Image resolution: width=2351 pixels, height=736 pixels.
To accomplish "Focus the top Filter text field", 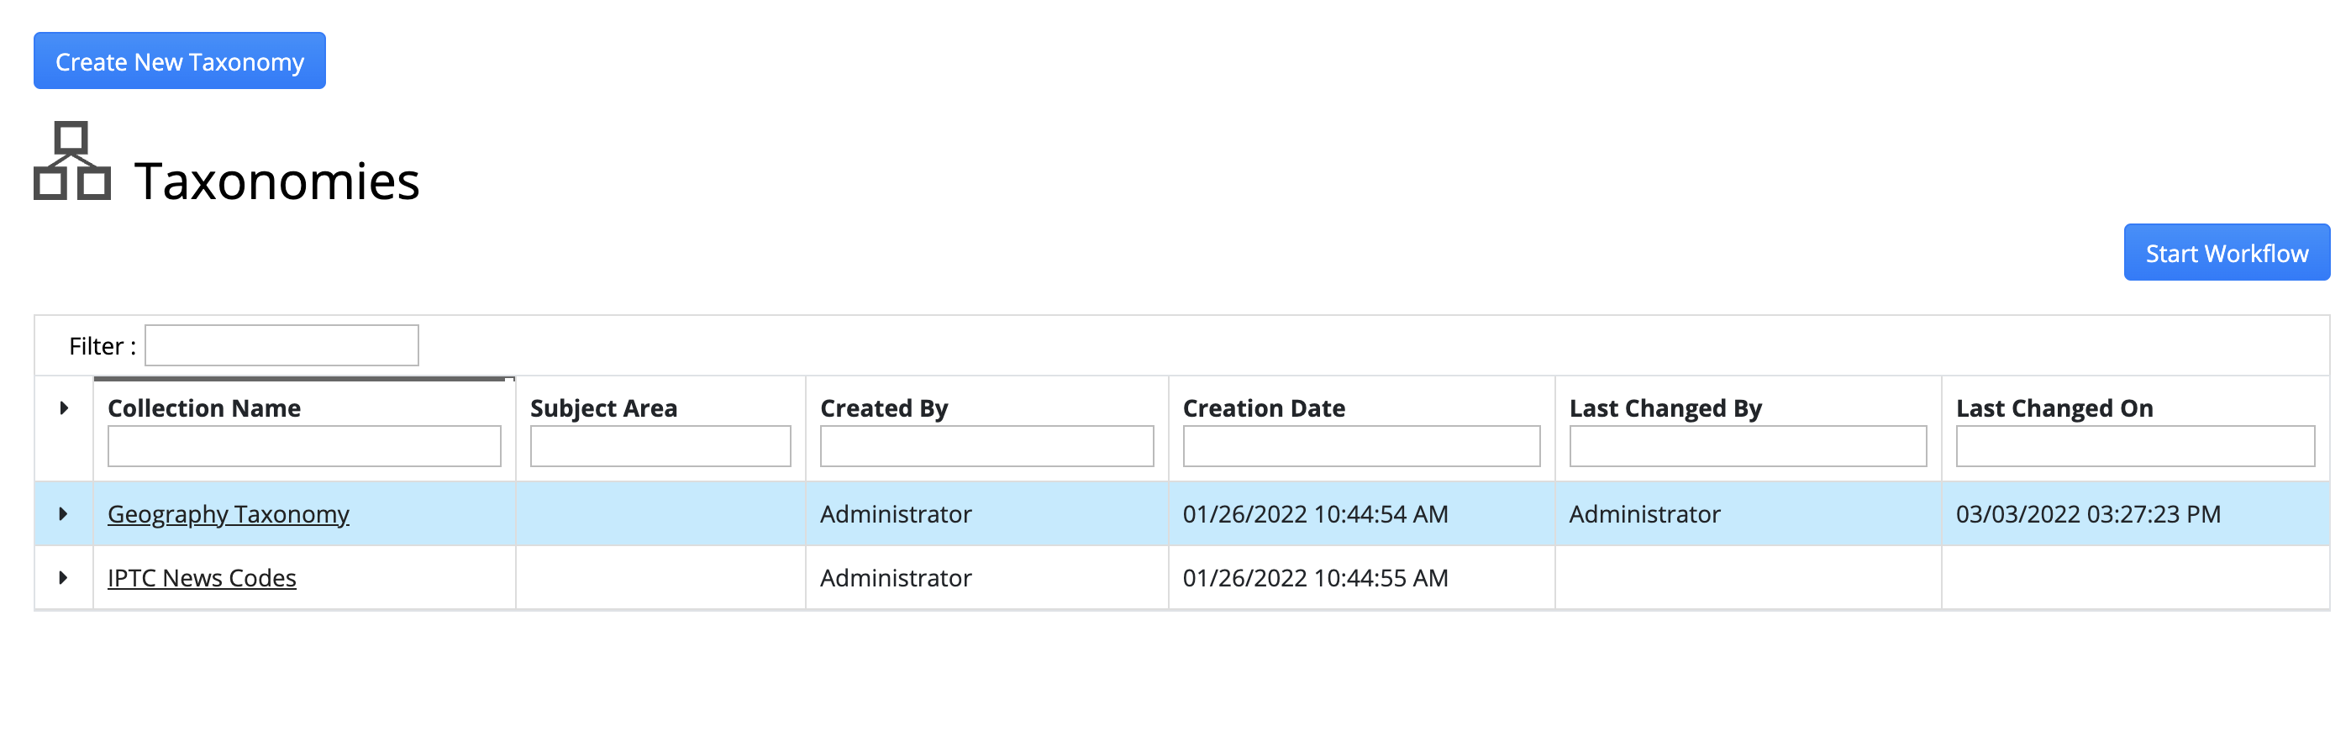I will point(281,346).
